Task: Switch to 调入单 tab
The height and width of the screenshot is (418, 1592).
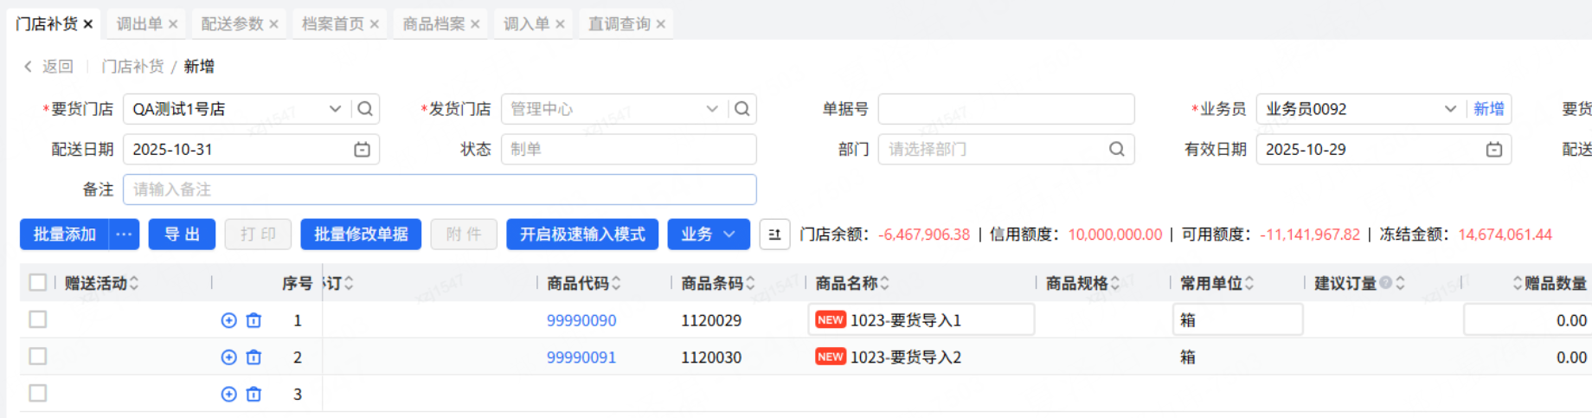Action: [x=527, y=24]
